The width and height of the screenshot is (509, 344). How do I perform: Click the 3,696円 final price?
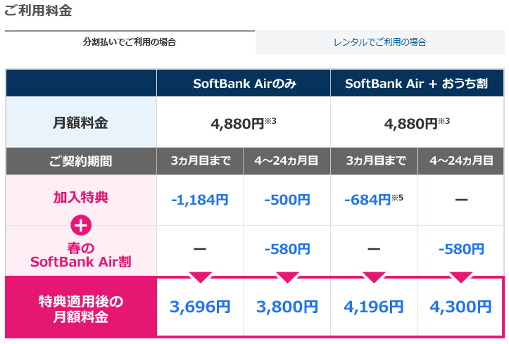coord(200,307)
